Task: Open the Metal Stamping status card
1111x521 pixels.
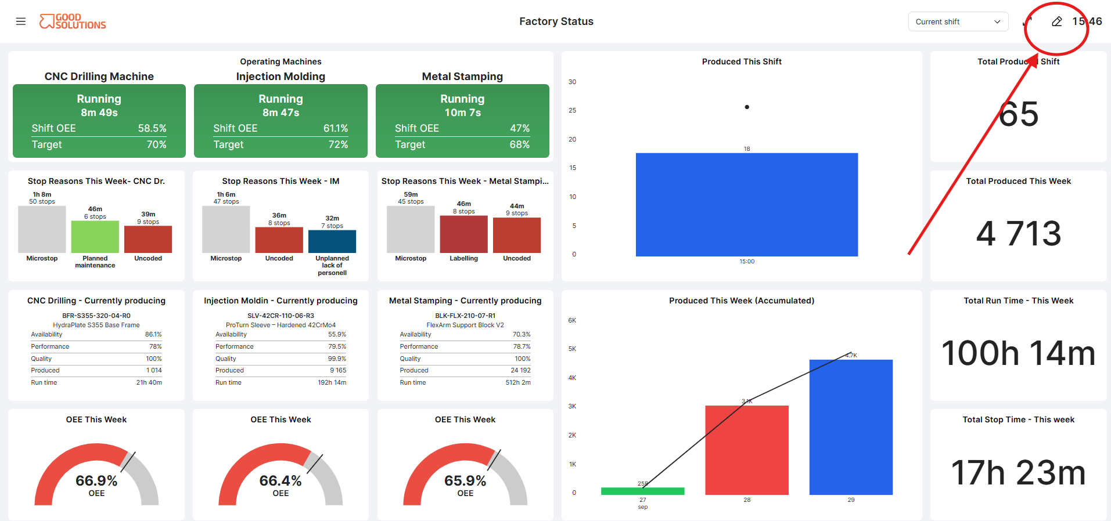Action: 462,121
